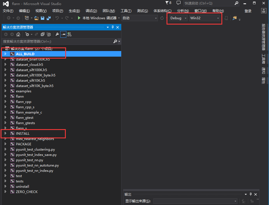
Task: Click the Navigate Forward toolbar arrow
Action: [18, 18]
